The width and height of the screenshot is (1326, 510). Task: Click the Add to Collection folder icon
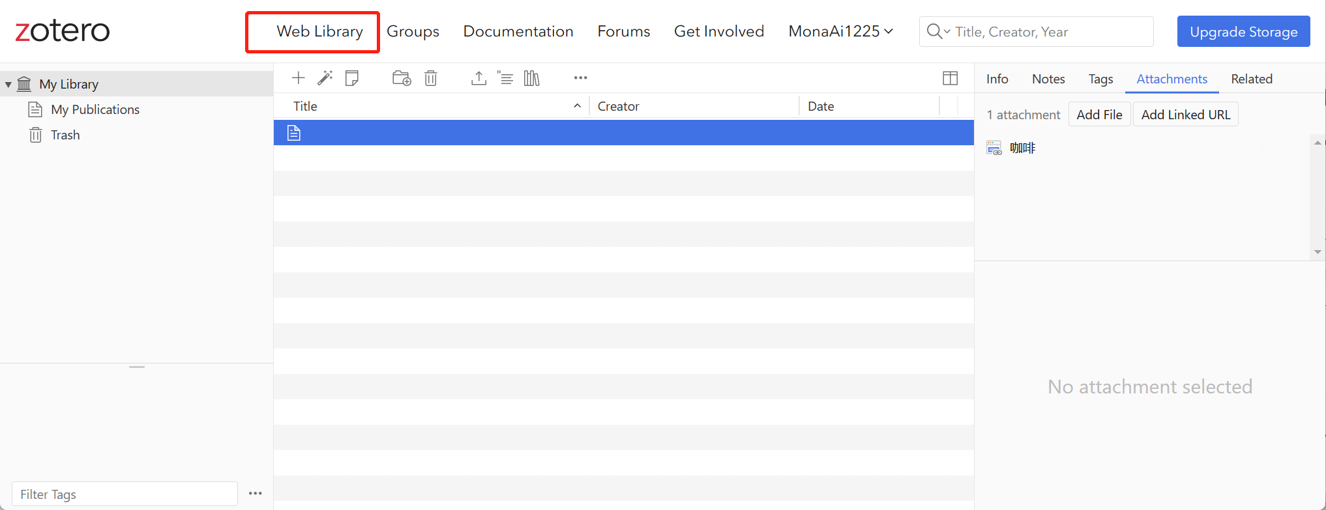click(x=402, y=78)
